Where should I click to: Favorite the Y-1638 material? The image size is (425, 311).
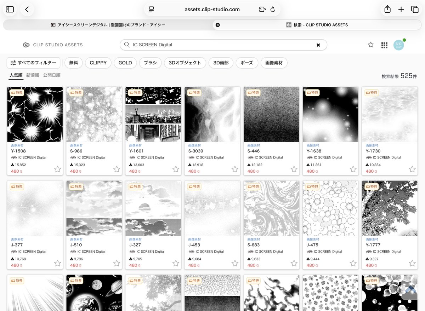click(x=353, y=169)
